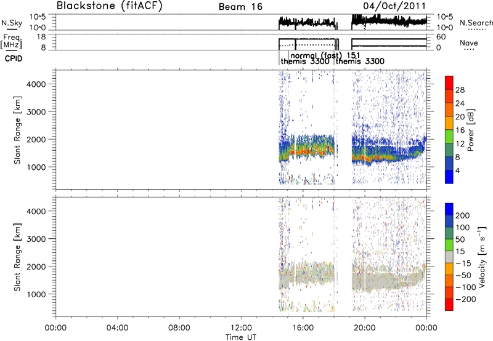
Task: Click the 'N.Search' legend label
Action: (476, 23)
